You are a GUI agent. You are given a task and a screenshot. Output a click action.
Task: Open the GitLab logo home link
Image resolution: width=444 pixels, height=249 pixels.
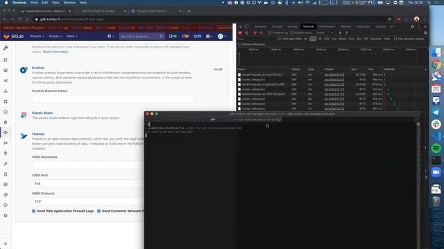(x=14, y=37)
